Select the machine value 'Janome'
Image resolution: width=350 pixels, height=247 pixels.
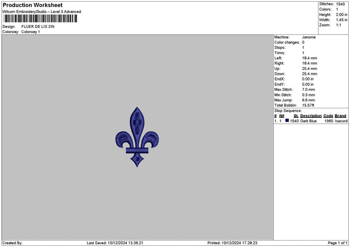tap(309, 37)
